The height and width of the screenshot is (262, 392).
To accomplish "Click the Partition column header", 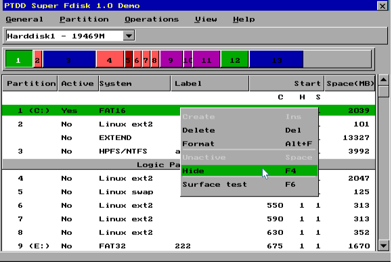I will tap(30, 83).
